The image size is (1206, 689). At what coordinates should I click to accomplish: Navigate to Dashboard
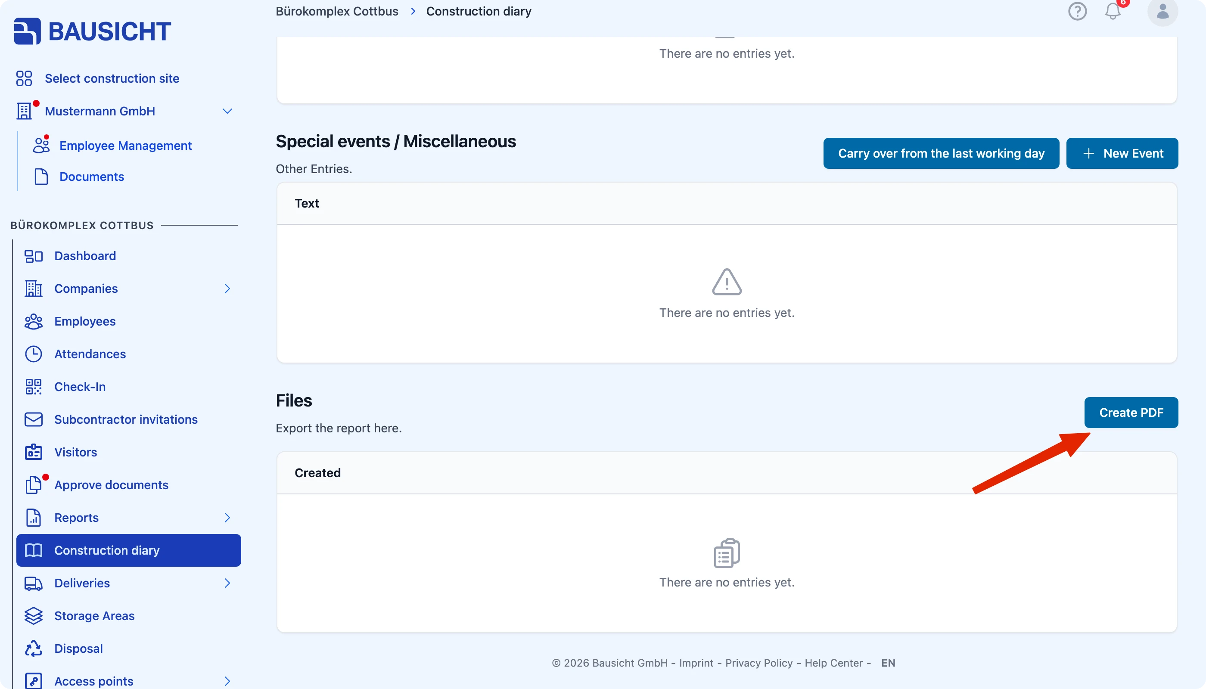[85, 256]
